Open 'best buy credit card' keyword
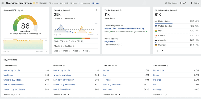Image resolution: width=201 pixels, height=99 pixels. point(112,85)
